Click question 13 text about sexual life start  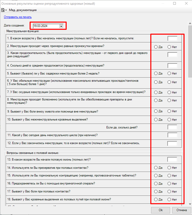pos(49,160)
